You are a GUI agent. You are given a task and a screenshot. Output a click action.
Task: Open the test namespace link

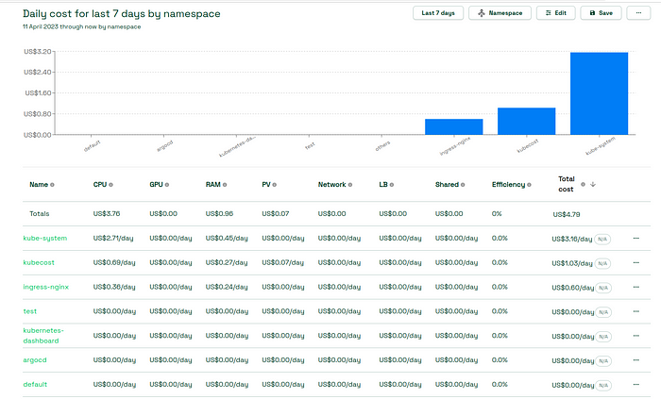pos(30,311)
